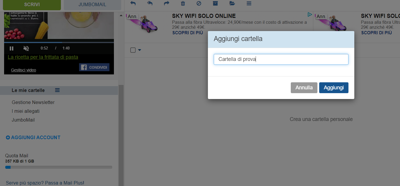
Task: Open the Gestione Newsletter folder
Action: (x=33, y=102)
